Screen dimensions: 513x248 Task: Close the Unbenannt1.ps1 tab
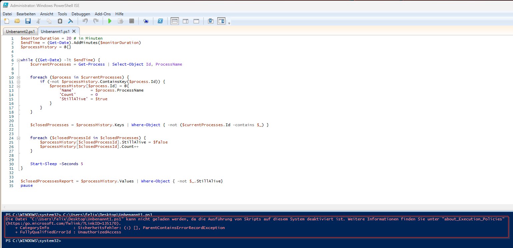[x=74, y=31]
